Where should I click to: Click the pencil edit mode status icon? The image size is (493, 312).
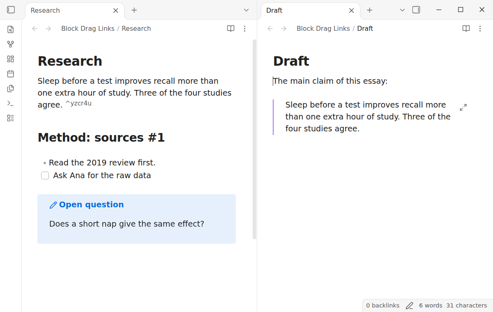(x=410, y=305)
